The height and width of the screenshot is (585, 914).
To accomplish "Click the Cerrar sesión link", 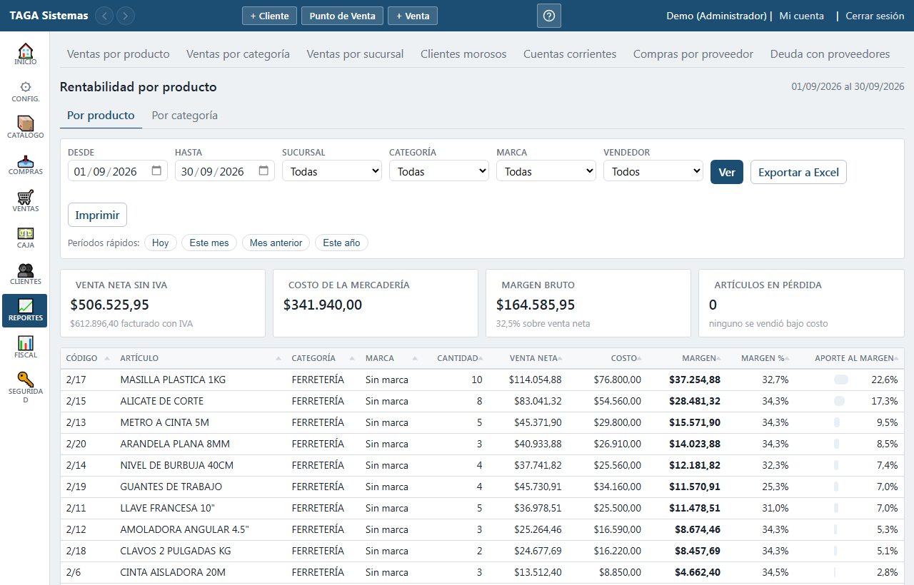I will [875, 16].
